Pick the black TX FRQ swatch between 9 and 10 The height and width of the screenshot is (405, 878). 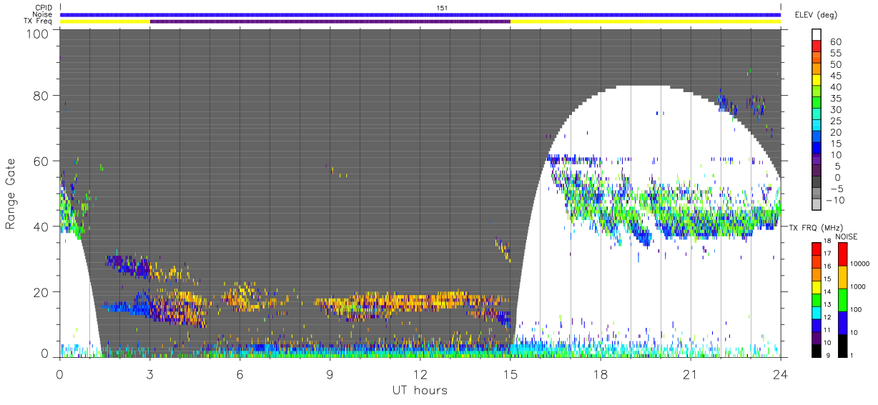coord(817,349)
